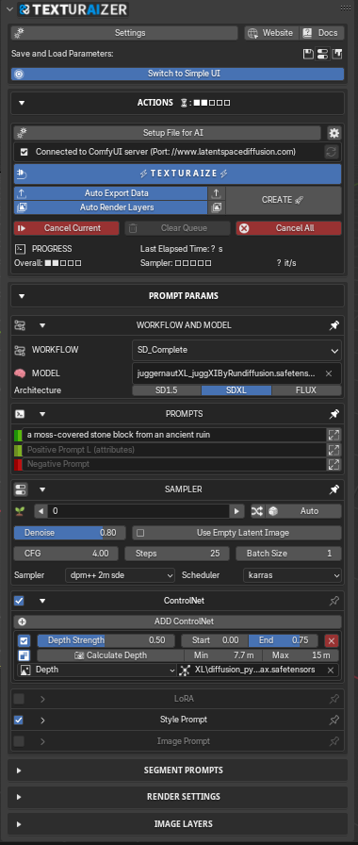Click the load parameters file icon
This screenshot has width=358, height=845.
[337, 54]
